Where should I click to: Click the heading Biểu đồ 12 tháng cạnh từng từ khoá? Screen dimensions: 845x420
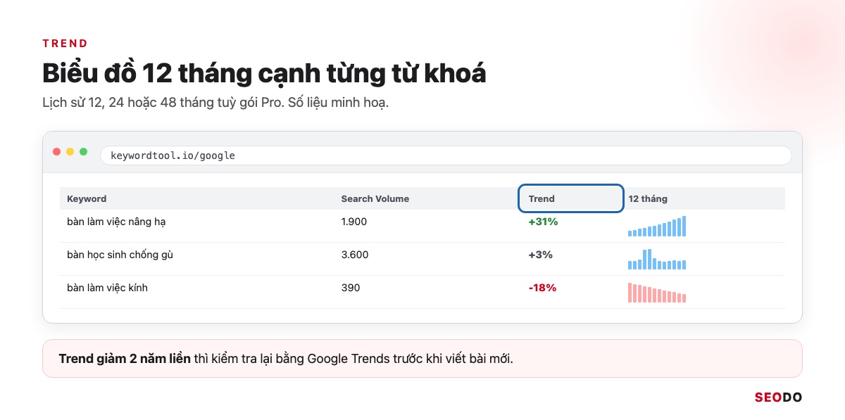pyautogui.click(x=264, y=73)
